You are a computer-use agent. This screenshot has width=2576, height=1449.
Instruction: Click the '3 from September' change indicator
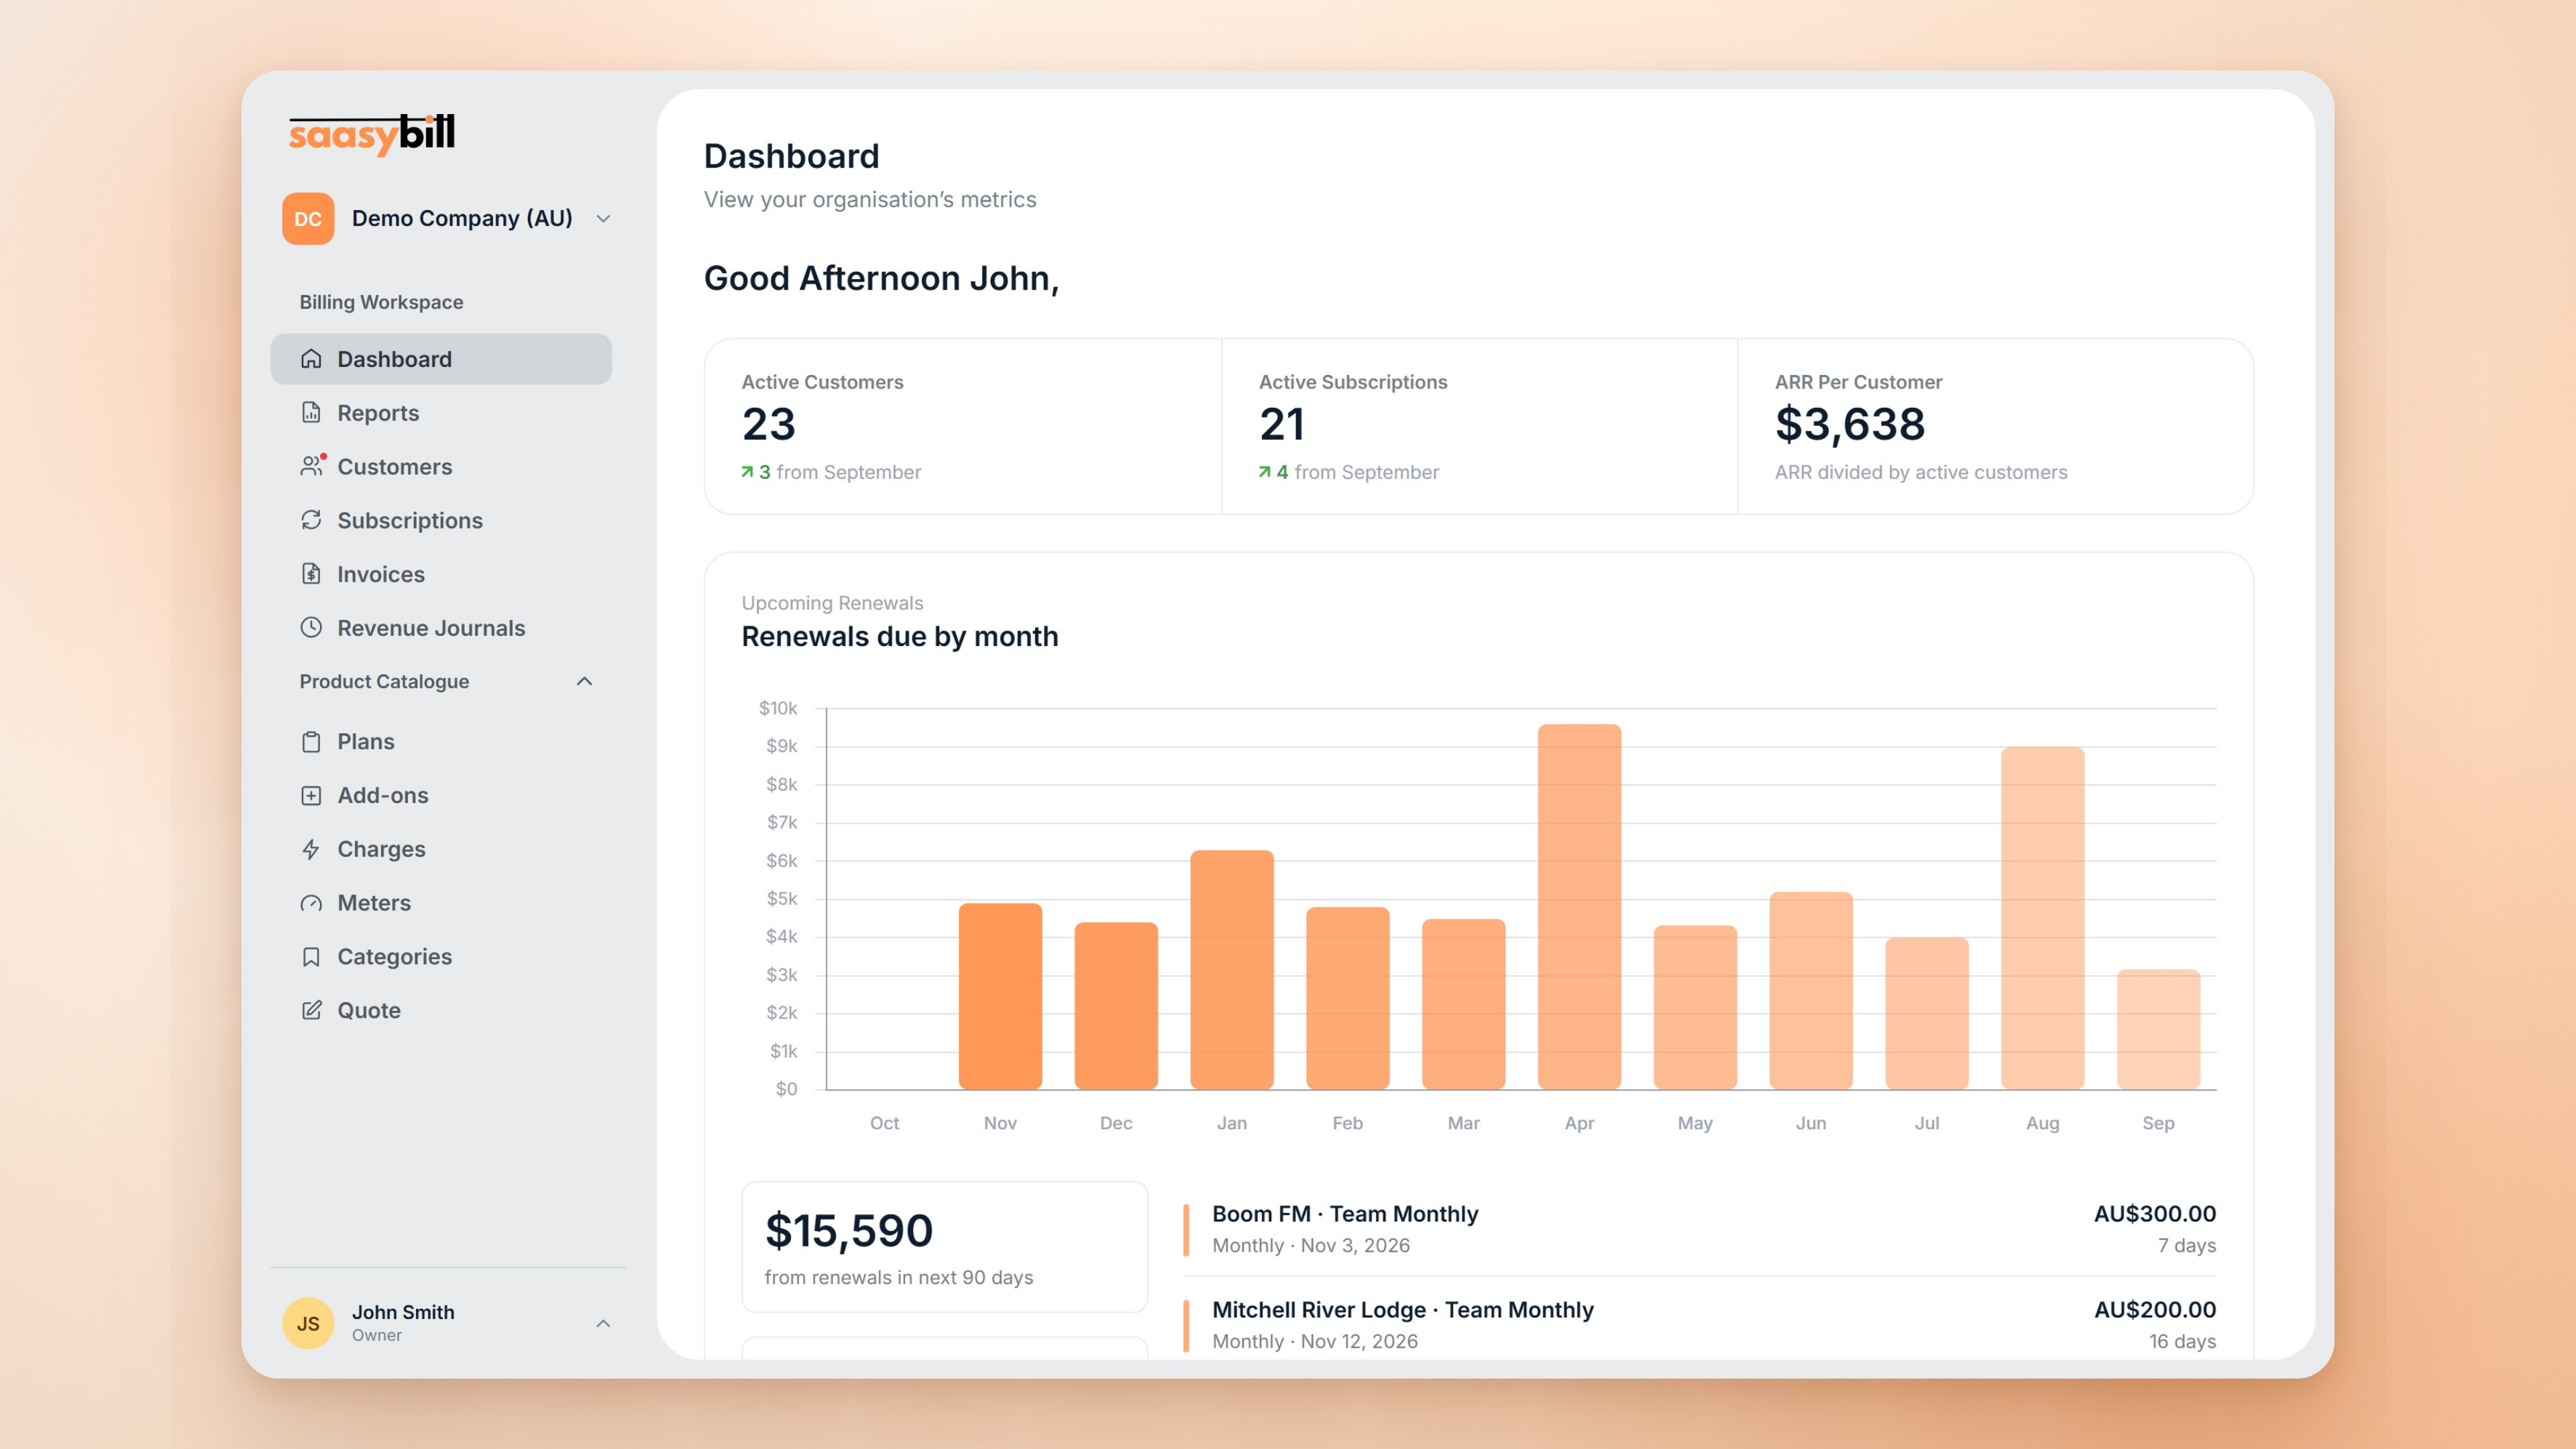point(831,472)
